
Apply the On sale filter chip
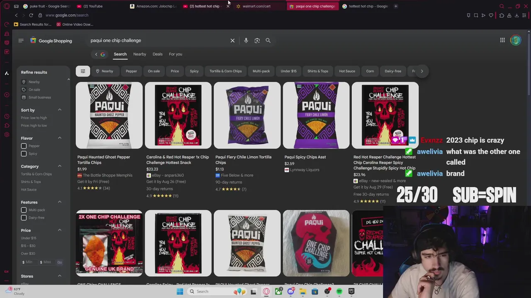pyautogui.click(x=154, y=71)
